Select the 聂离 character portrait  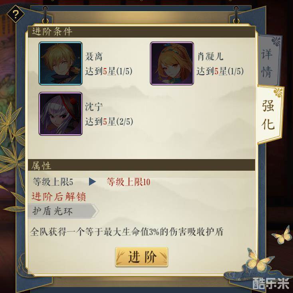click(61, 64)
